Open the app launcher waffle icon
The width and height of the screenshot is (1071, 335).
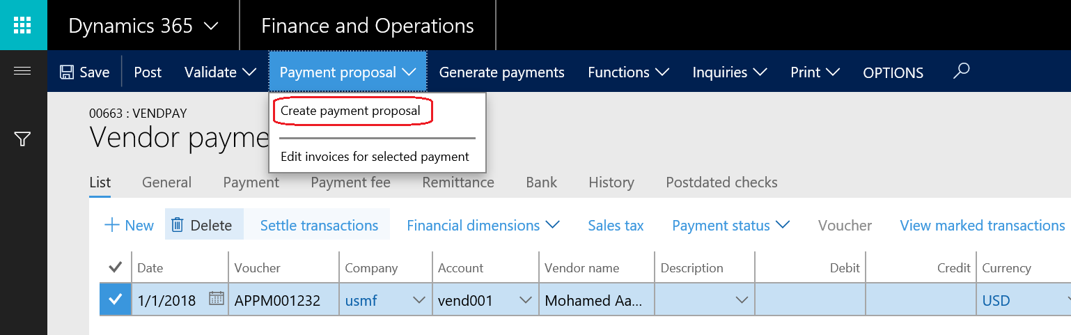23,25
